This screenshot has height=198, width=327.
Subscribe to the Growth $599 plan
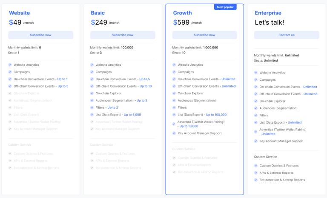click(204, 35)
